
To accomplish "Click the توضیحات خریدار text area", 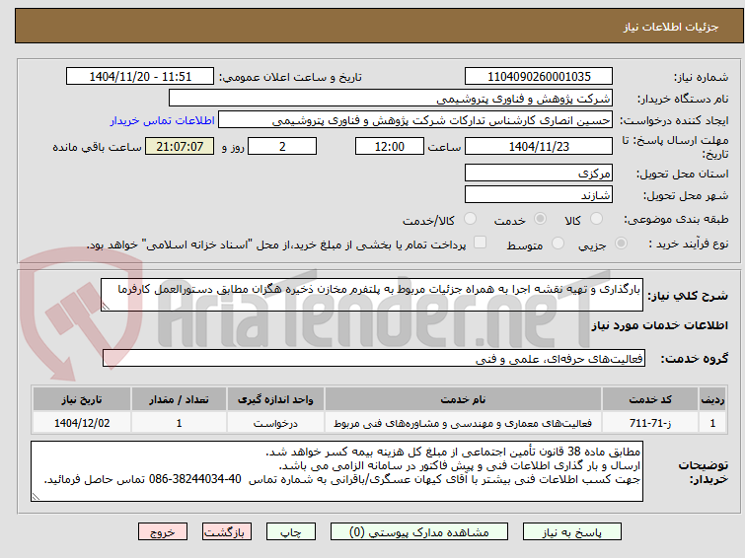I will click(336, 471).
